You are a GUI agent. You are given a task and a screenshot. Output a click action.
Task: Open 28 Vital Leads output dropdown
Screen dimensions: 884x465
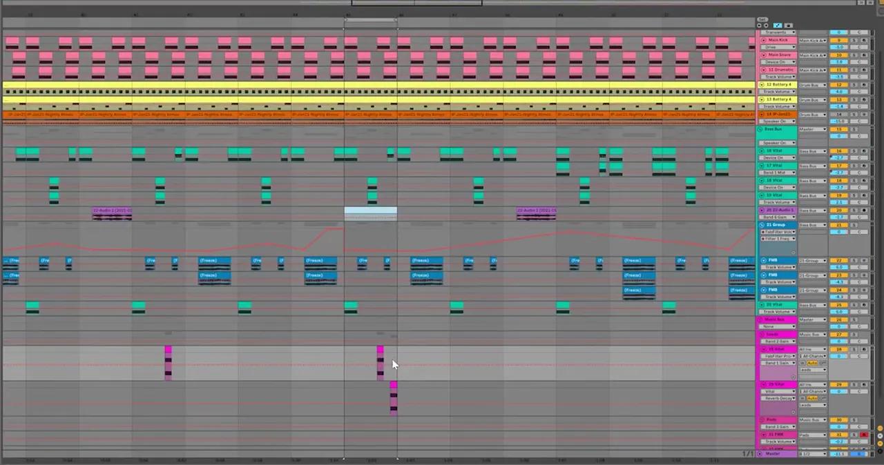coord(813,370)
